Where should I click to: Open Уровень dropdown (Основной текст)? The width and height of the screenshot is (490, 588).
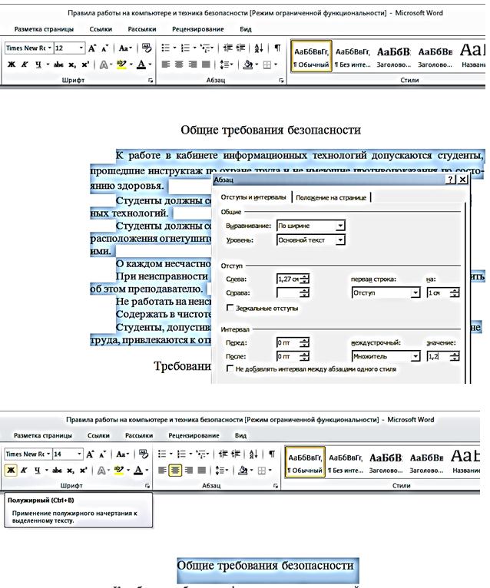tap(340, 240)
